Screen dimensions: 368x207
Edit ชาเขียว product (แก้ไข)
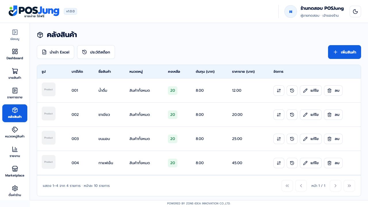(311, 115)
